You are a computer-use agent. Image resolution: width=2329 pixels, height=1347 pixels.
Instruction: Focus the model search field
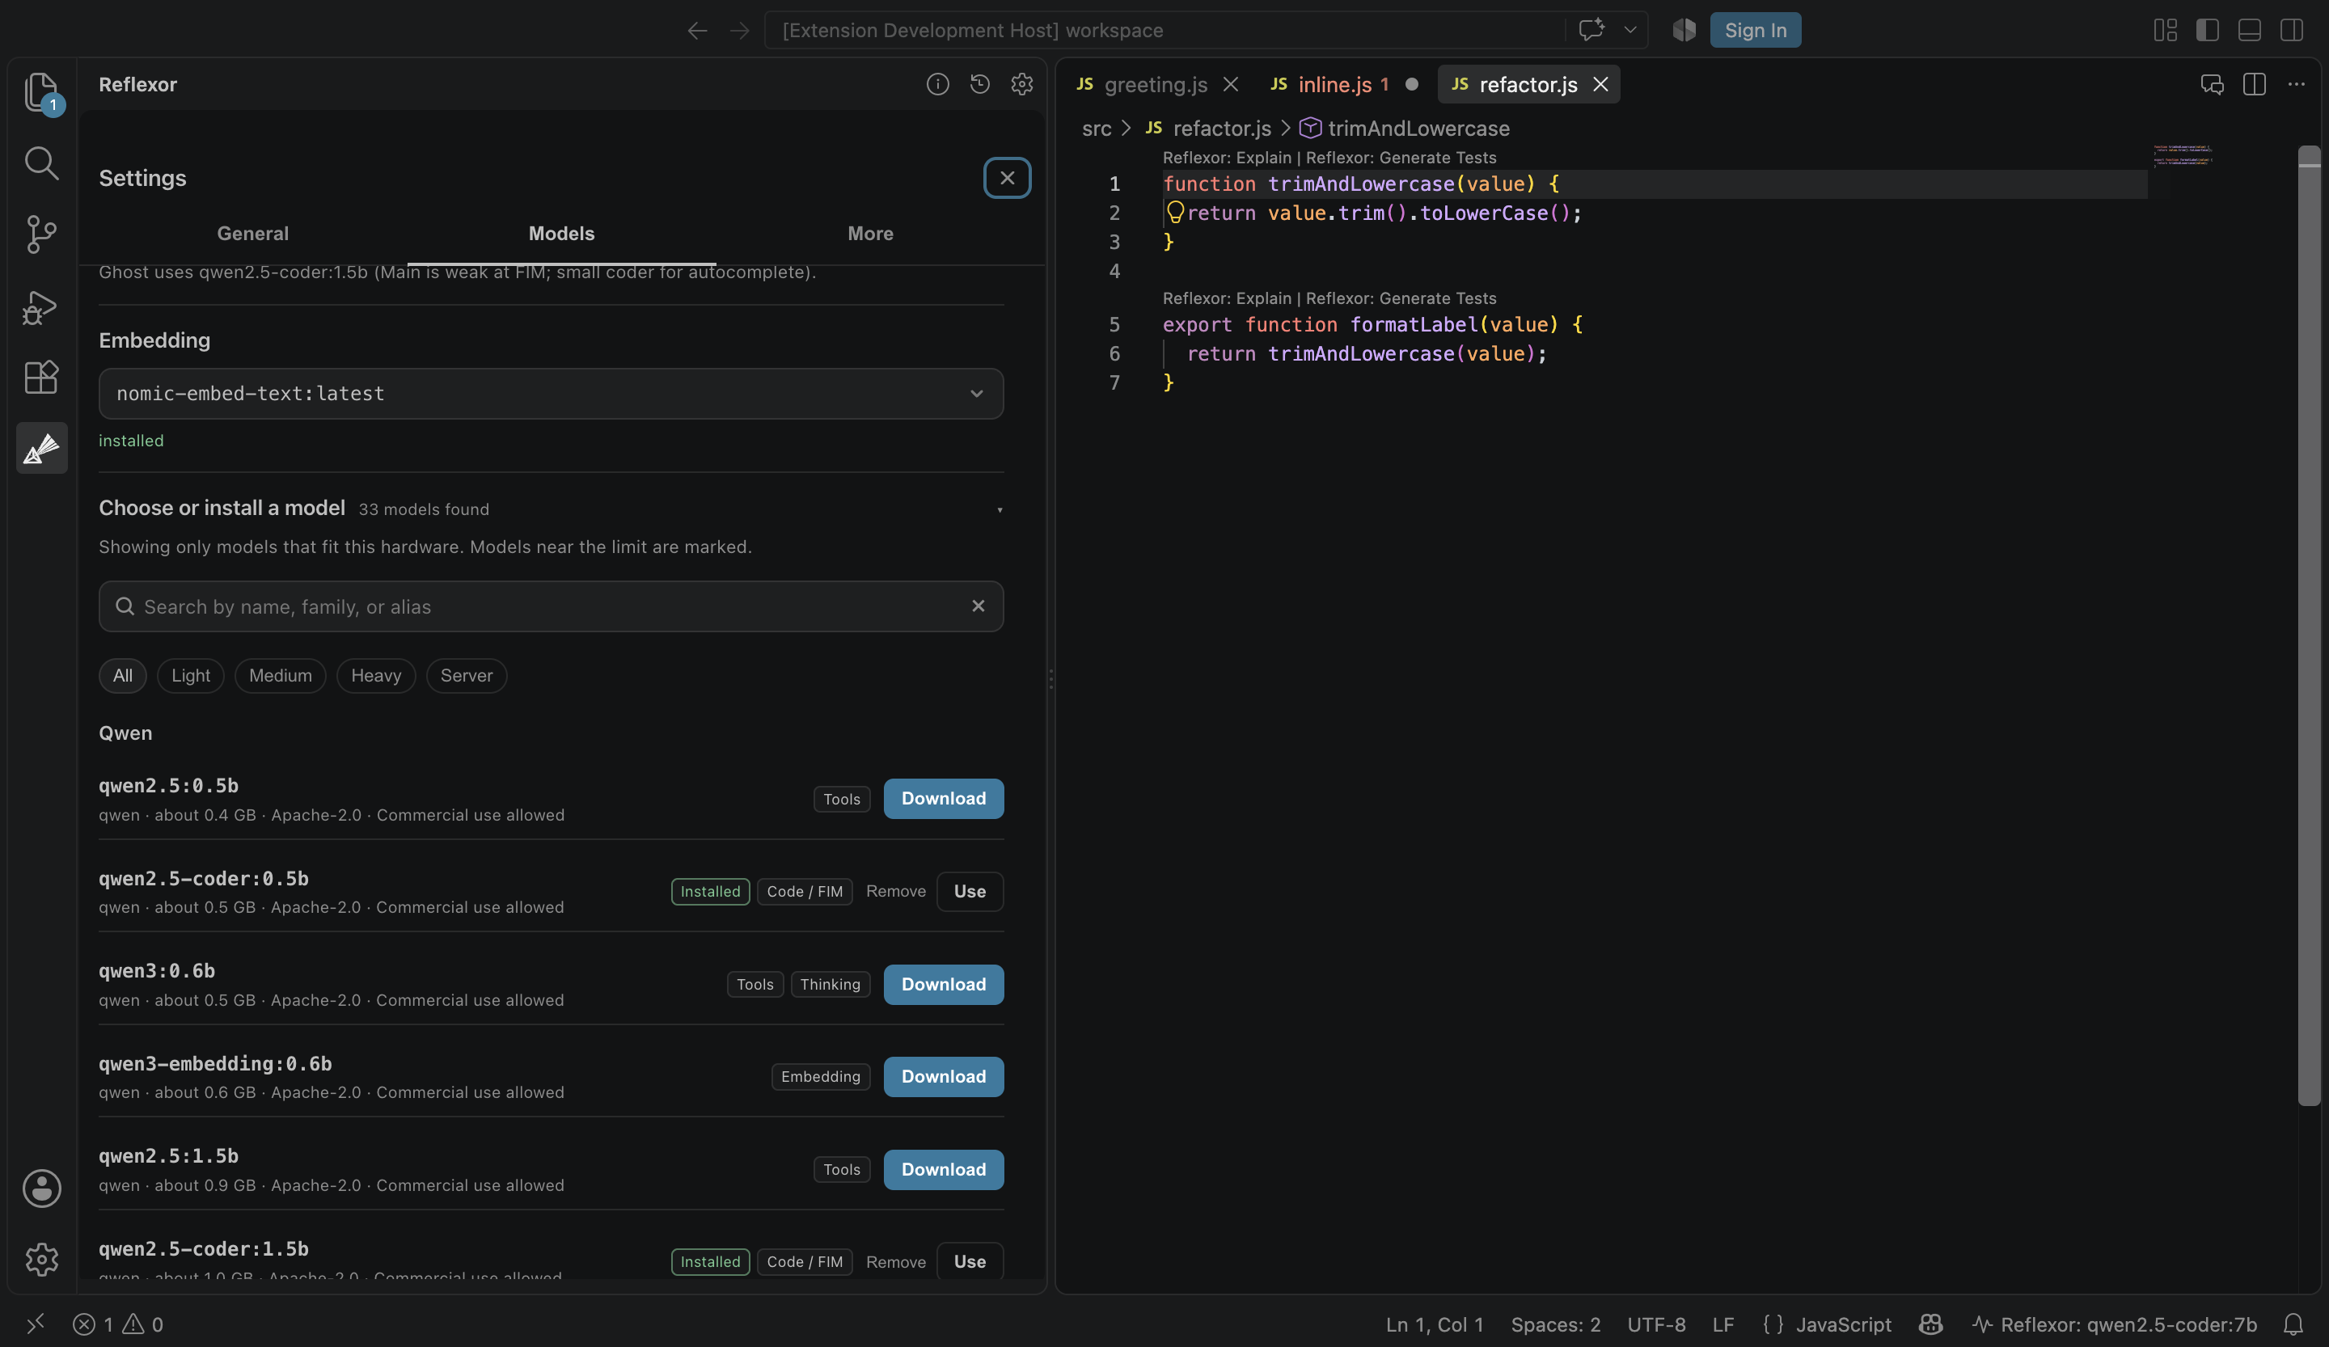point(551,606)
